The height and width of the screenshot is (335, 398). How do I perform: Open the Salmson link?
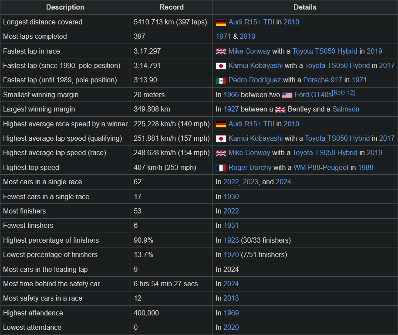[346, 109]
